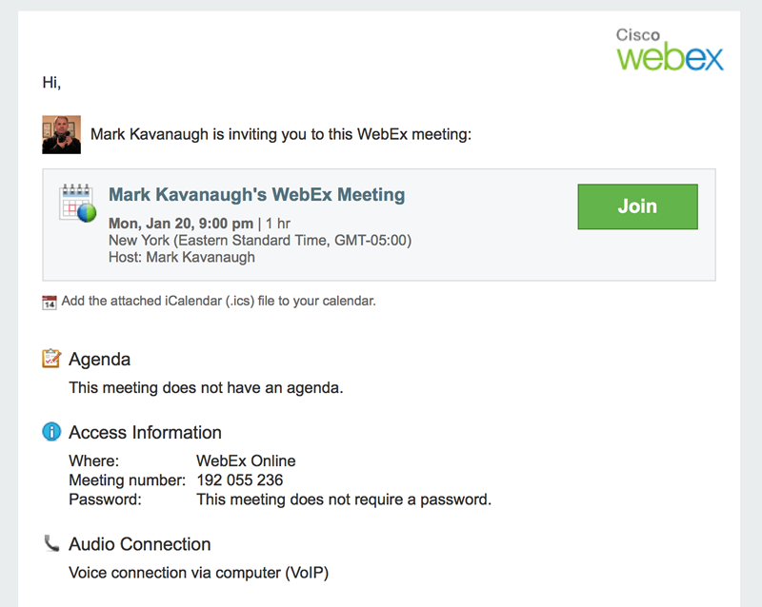Viewport: 762px width, 607px height.
Task: Click the no-password-required message text
Action: point(344,499)
